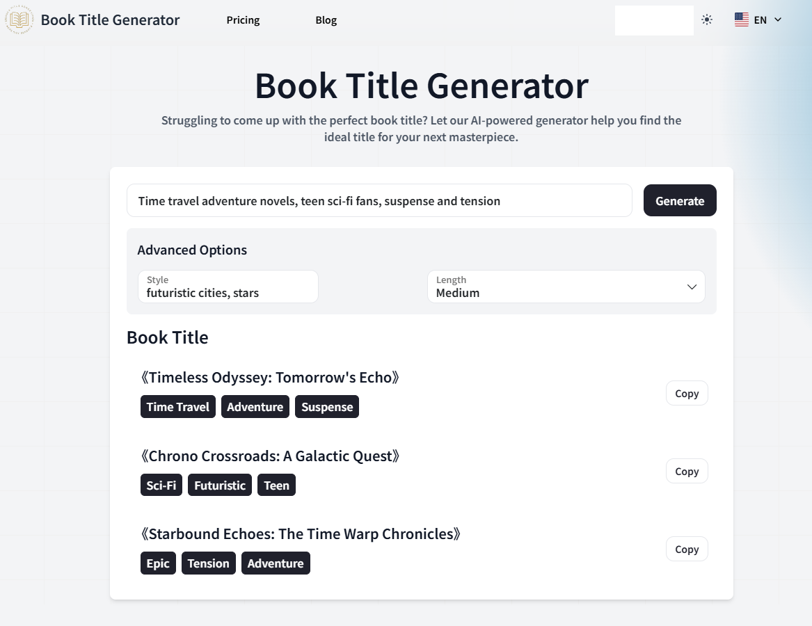The image size is (812, 626).
Task: Click the US flag language icon
Action: [x=740, y=19]
